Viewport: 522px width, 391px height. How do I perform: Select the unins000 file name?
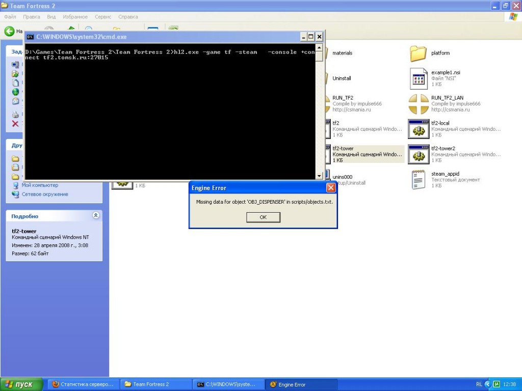point(342,177)
